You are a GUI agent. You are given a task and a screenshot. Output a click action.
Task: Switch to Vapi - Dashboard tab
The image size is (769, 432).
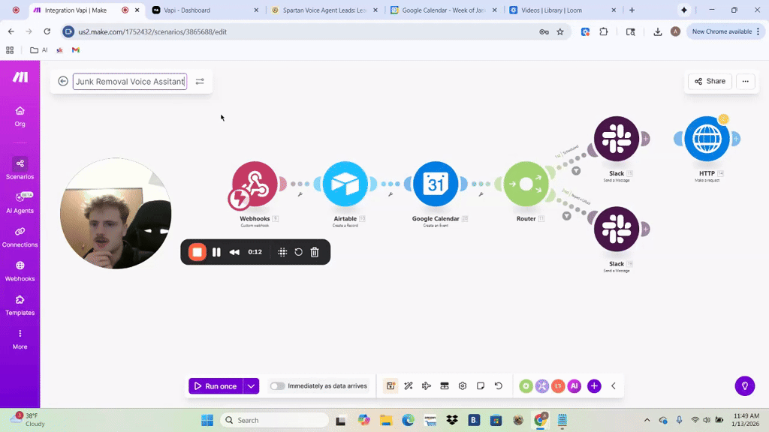tap(206, 10)
